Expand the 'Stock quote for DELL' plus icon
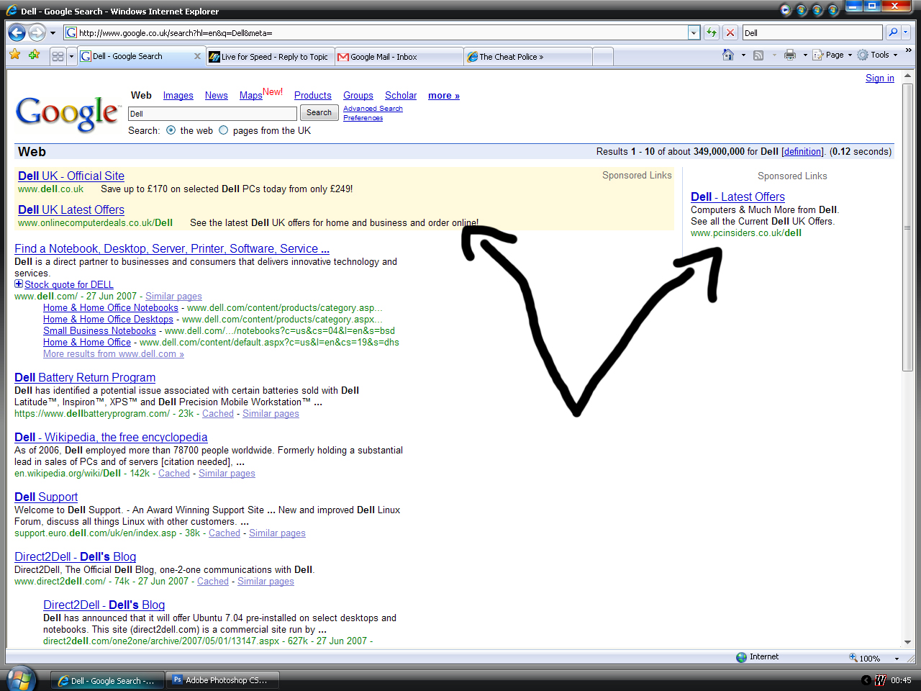 [x=19, y=284]
